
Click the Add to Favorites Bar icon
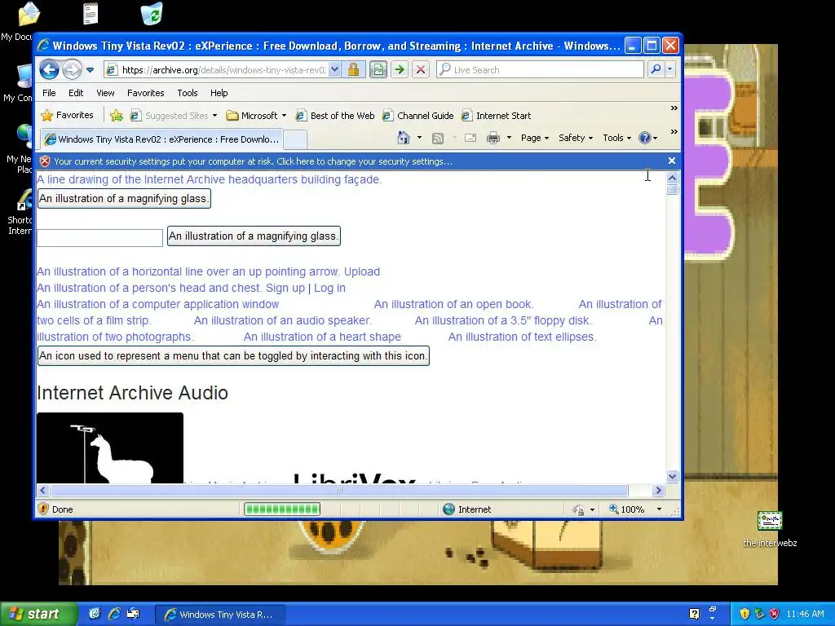117,116
